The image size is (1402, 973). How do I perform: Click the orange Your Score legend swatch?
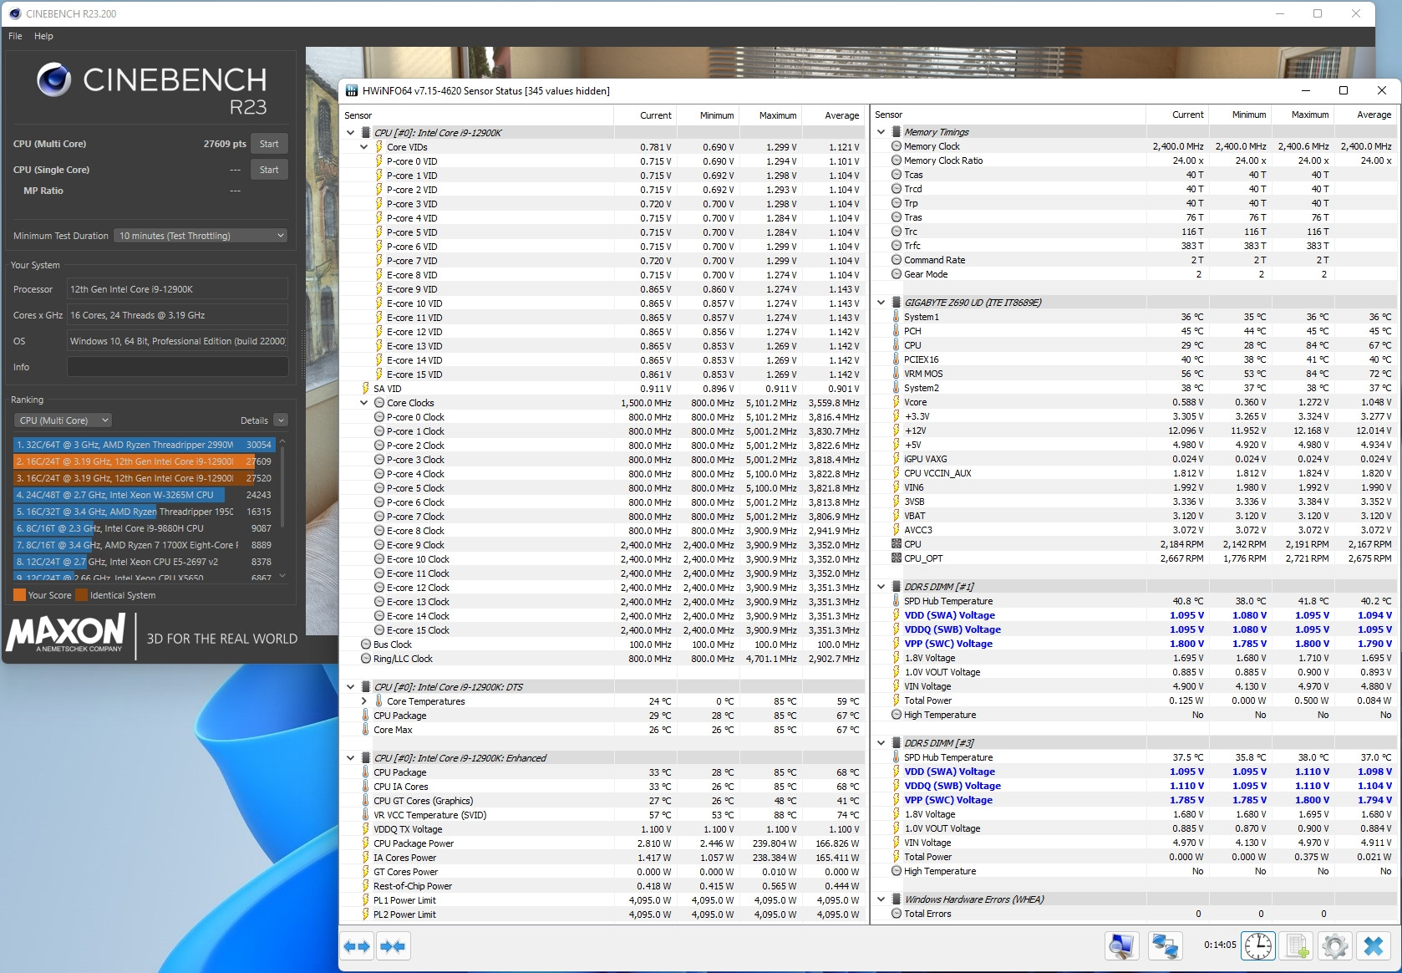[x=19, y=594]
